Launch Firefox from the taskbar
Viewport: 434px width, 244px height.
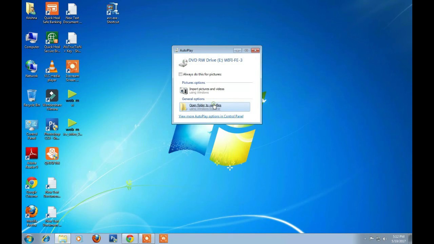pos(96,239)
